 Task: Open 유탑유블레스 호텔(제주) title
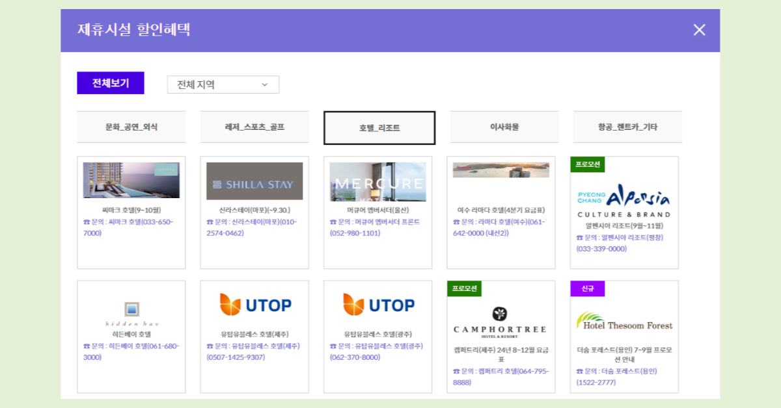click(254, 334)
